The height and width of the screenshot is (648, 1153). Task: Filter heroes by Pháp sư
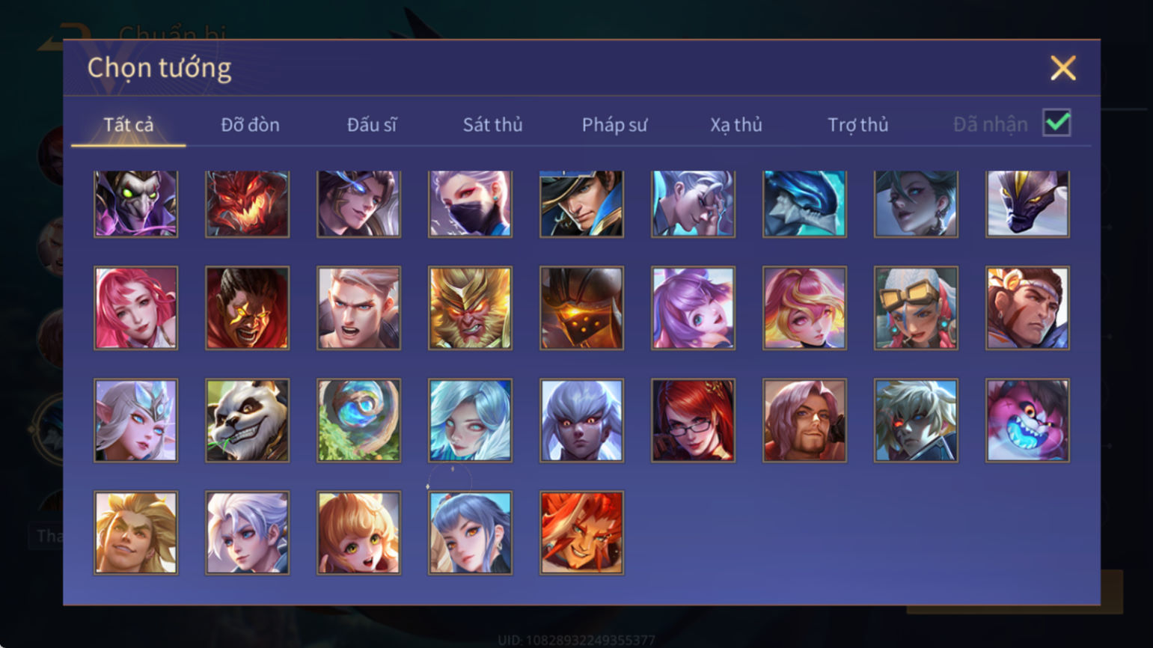pyautogui.click(x=614, y=124)
